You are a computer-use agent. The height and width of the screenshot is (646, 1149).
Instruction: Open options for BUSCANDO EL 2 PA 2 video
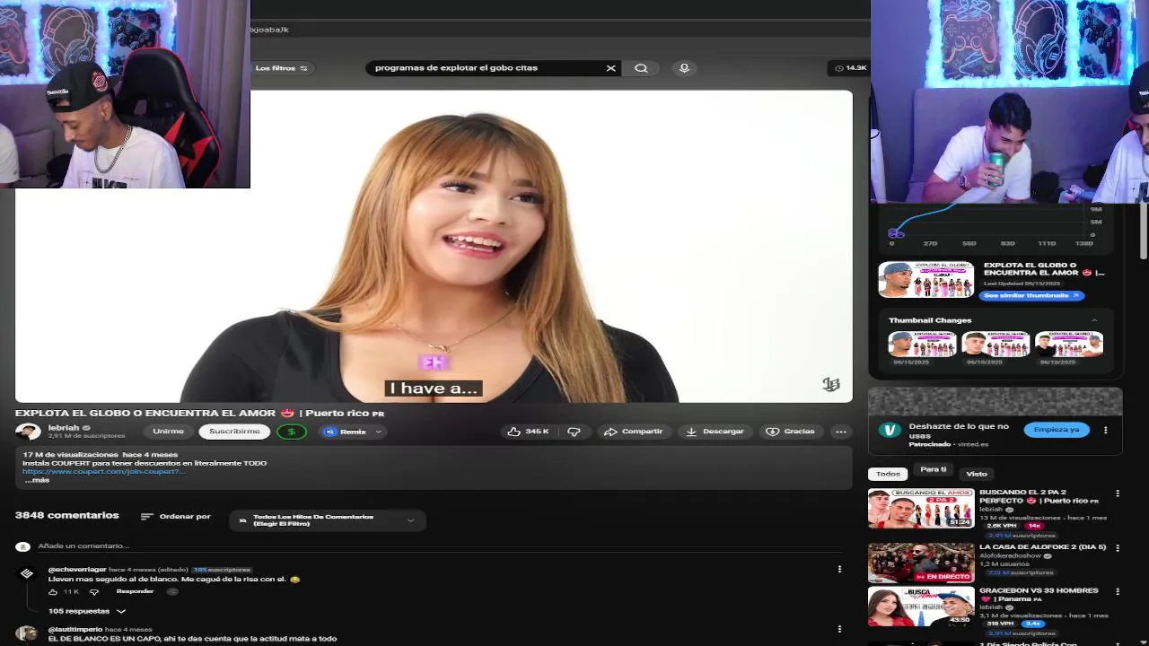tap(1118, 493)
